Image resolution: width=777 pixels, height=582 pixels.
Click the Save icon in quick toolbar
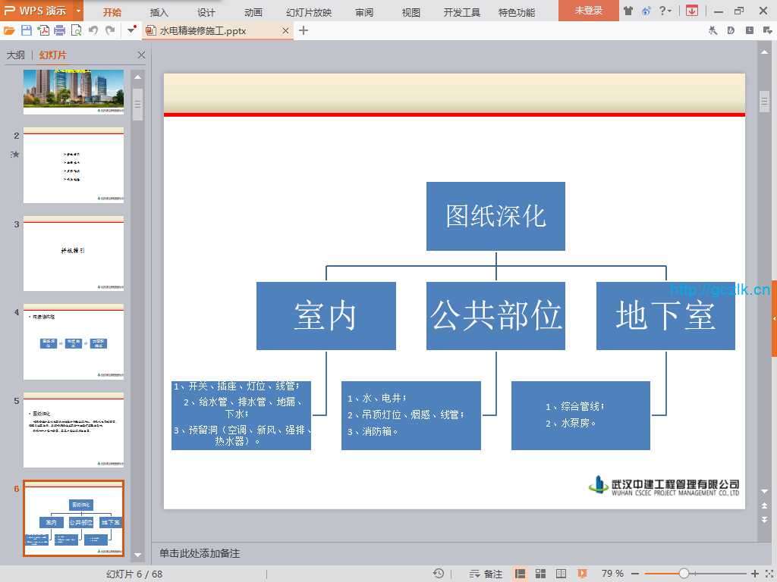27,30
